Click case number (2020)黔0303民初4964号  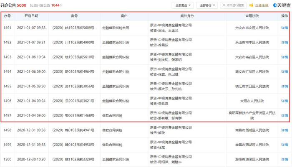pyautogui.click(x=73, y=72)
